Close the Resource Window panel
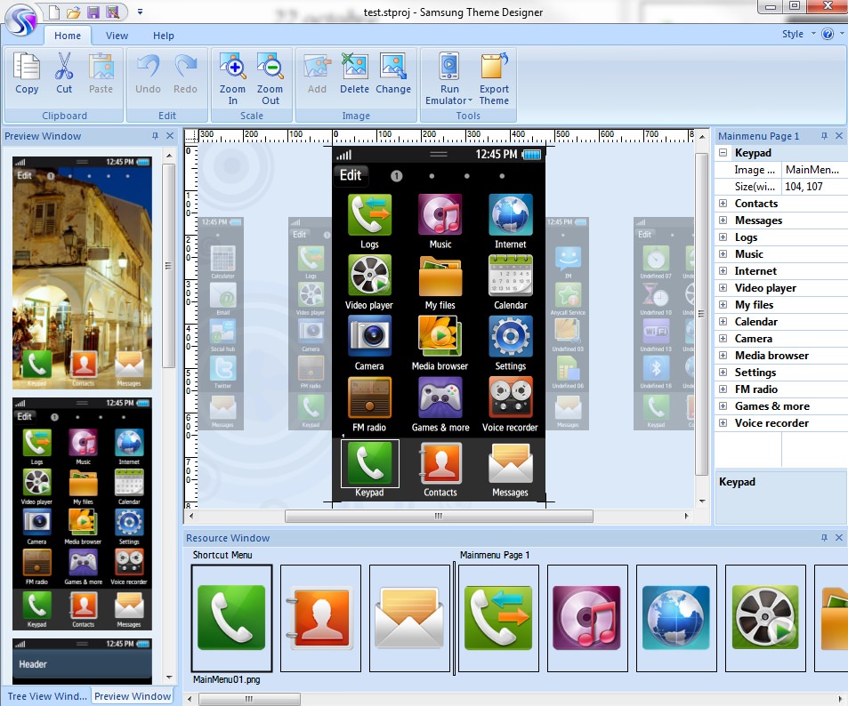The height and width of the screenshot is (706, 848). (x=839, y=538)
